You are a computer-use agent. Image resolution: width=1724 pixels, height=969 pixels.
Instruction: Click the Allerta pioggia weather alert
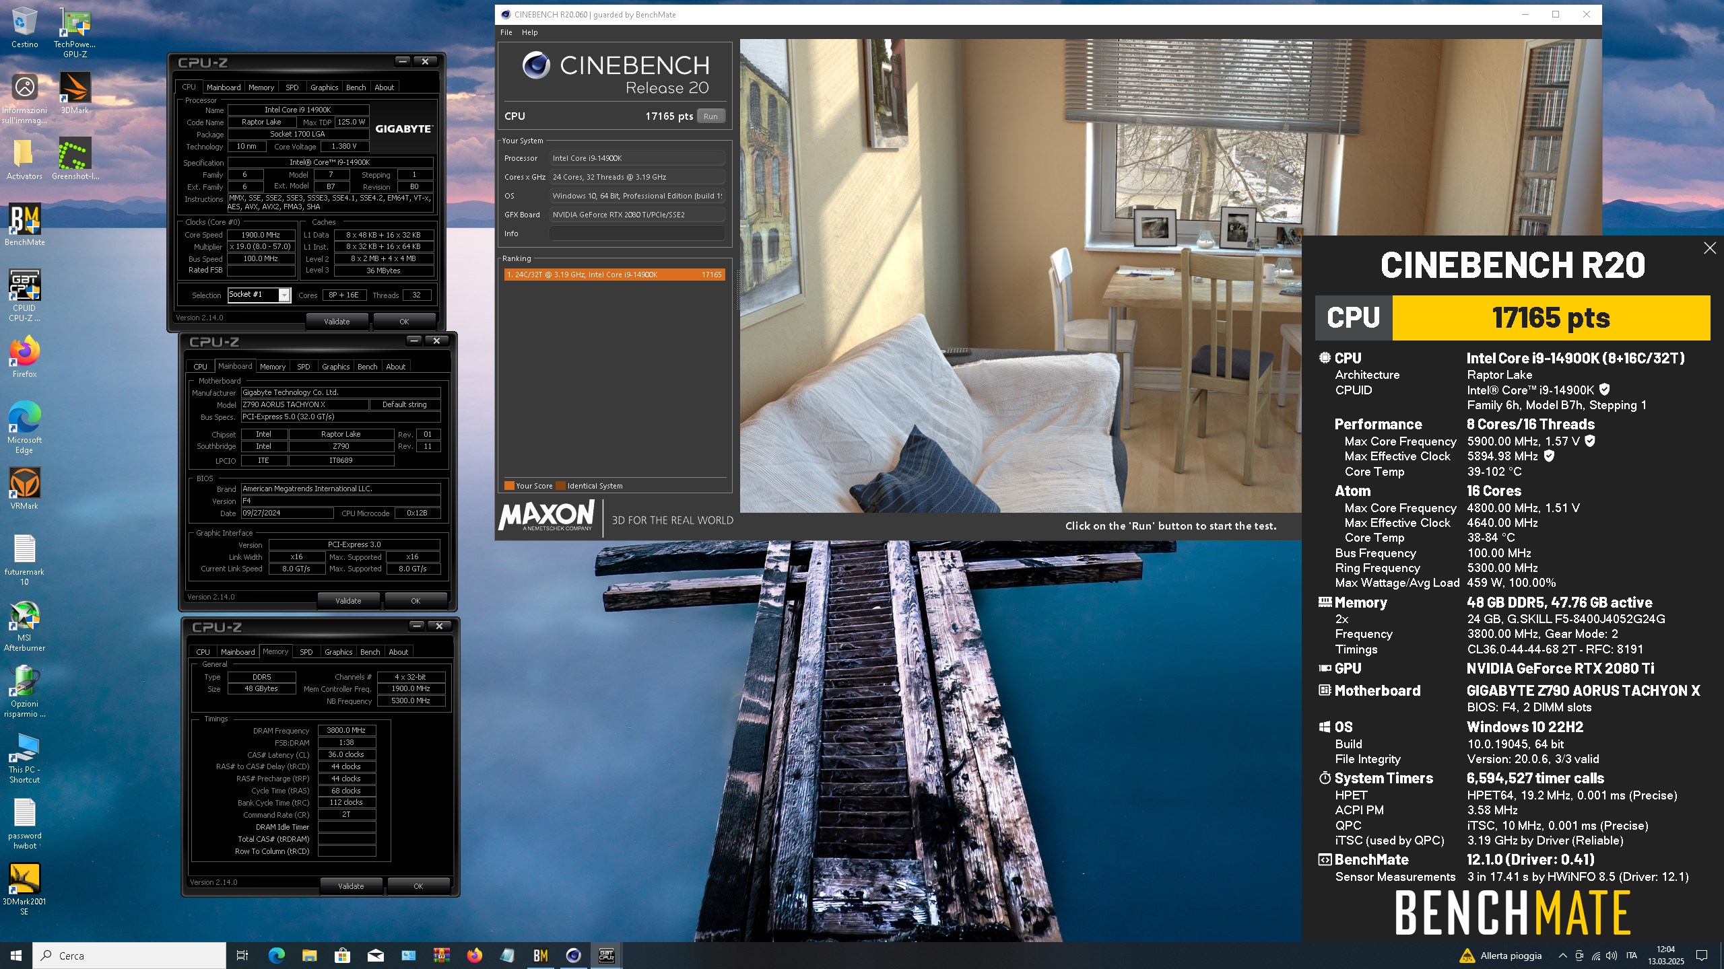pos(1500,956)
